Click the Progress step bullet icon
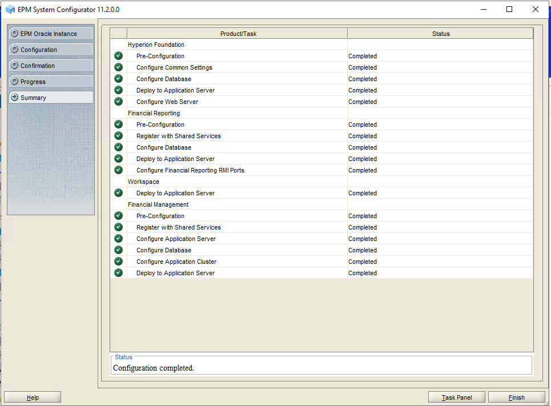 pyautogui.click(x=14, y=81)
